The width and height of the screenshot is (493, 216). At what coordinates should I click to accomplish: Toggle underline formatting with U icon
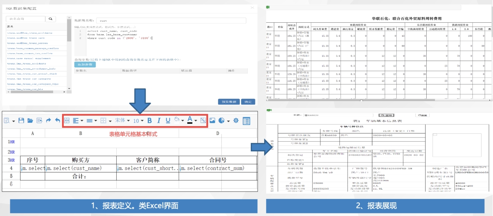coord(168,121)
